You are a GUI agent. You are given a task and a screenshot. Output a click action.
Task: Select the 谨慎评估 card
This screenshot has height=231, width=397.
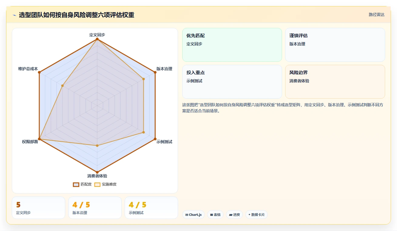pyautogui.click(x=335, y=45)
